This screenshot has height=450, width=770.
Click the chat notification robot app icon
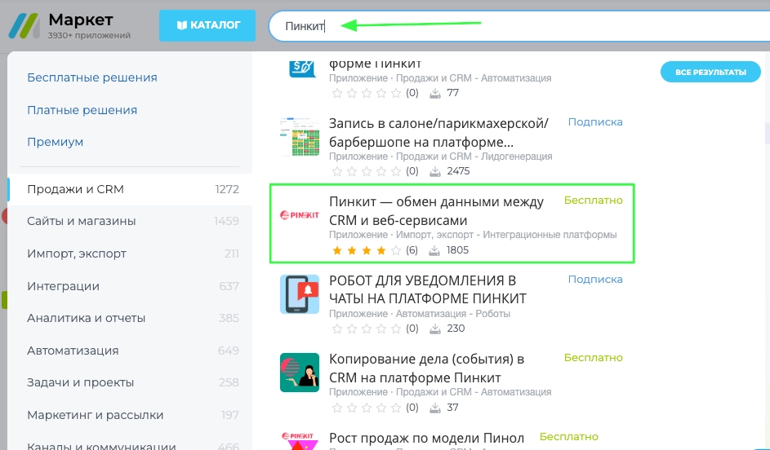[x=299, y=294]
